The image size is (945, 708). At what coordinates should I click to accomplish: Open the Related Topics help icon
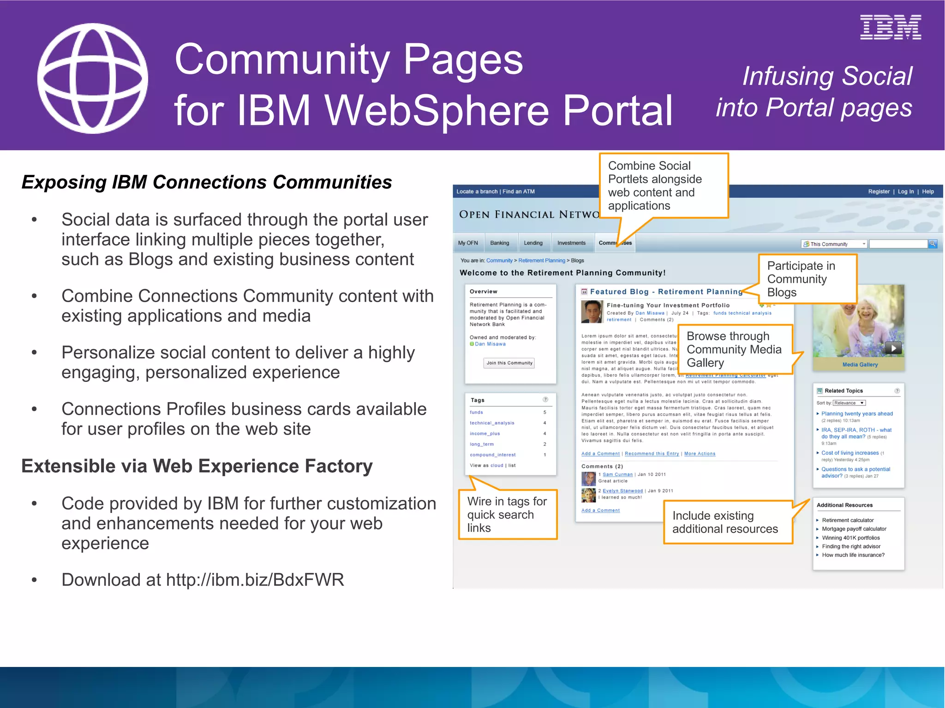[x=897, y=391]
